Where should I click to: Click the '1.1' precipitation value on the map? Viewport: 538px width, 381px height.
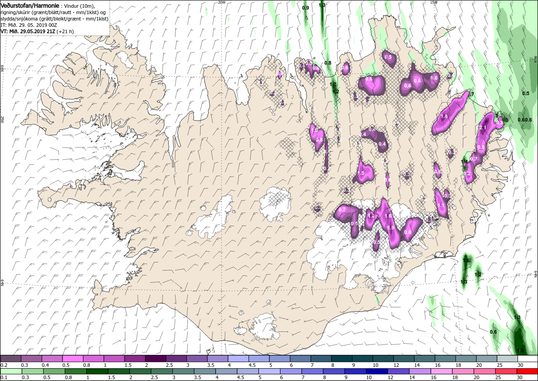tap(441, 206)
